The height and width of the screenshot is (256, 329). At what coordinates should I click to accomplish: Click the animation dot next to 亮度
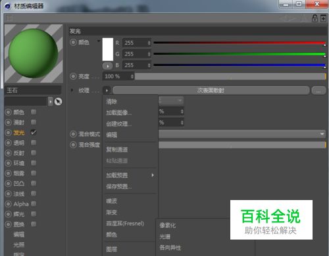[x=73, y=76]
